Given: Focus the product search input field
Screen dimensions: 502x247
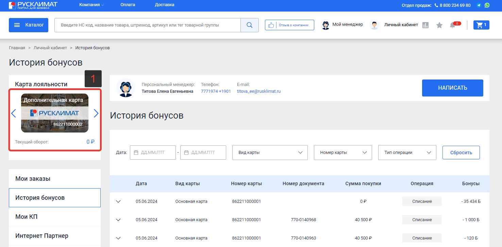Looking at the screenshot, I should 148,25.
